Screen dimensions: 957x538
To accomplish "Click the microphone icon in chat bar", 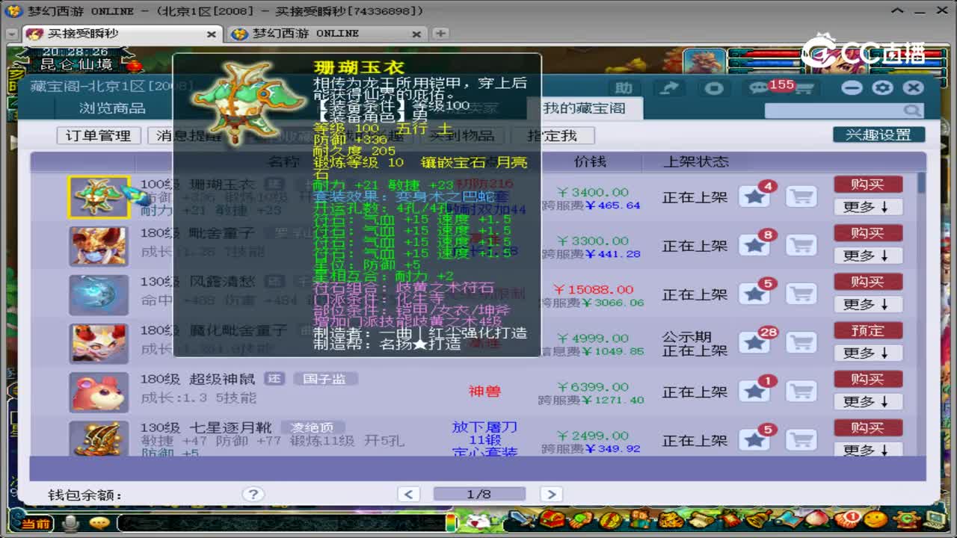I will pyautogui.click(x=72, y=522).
